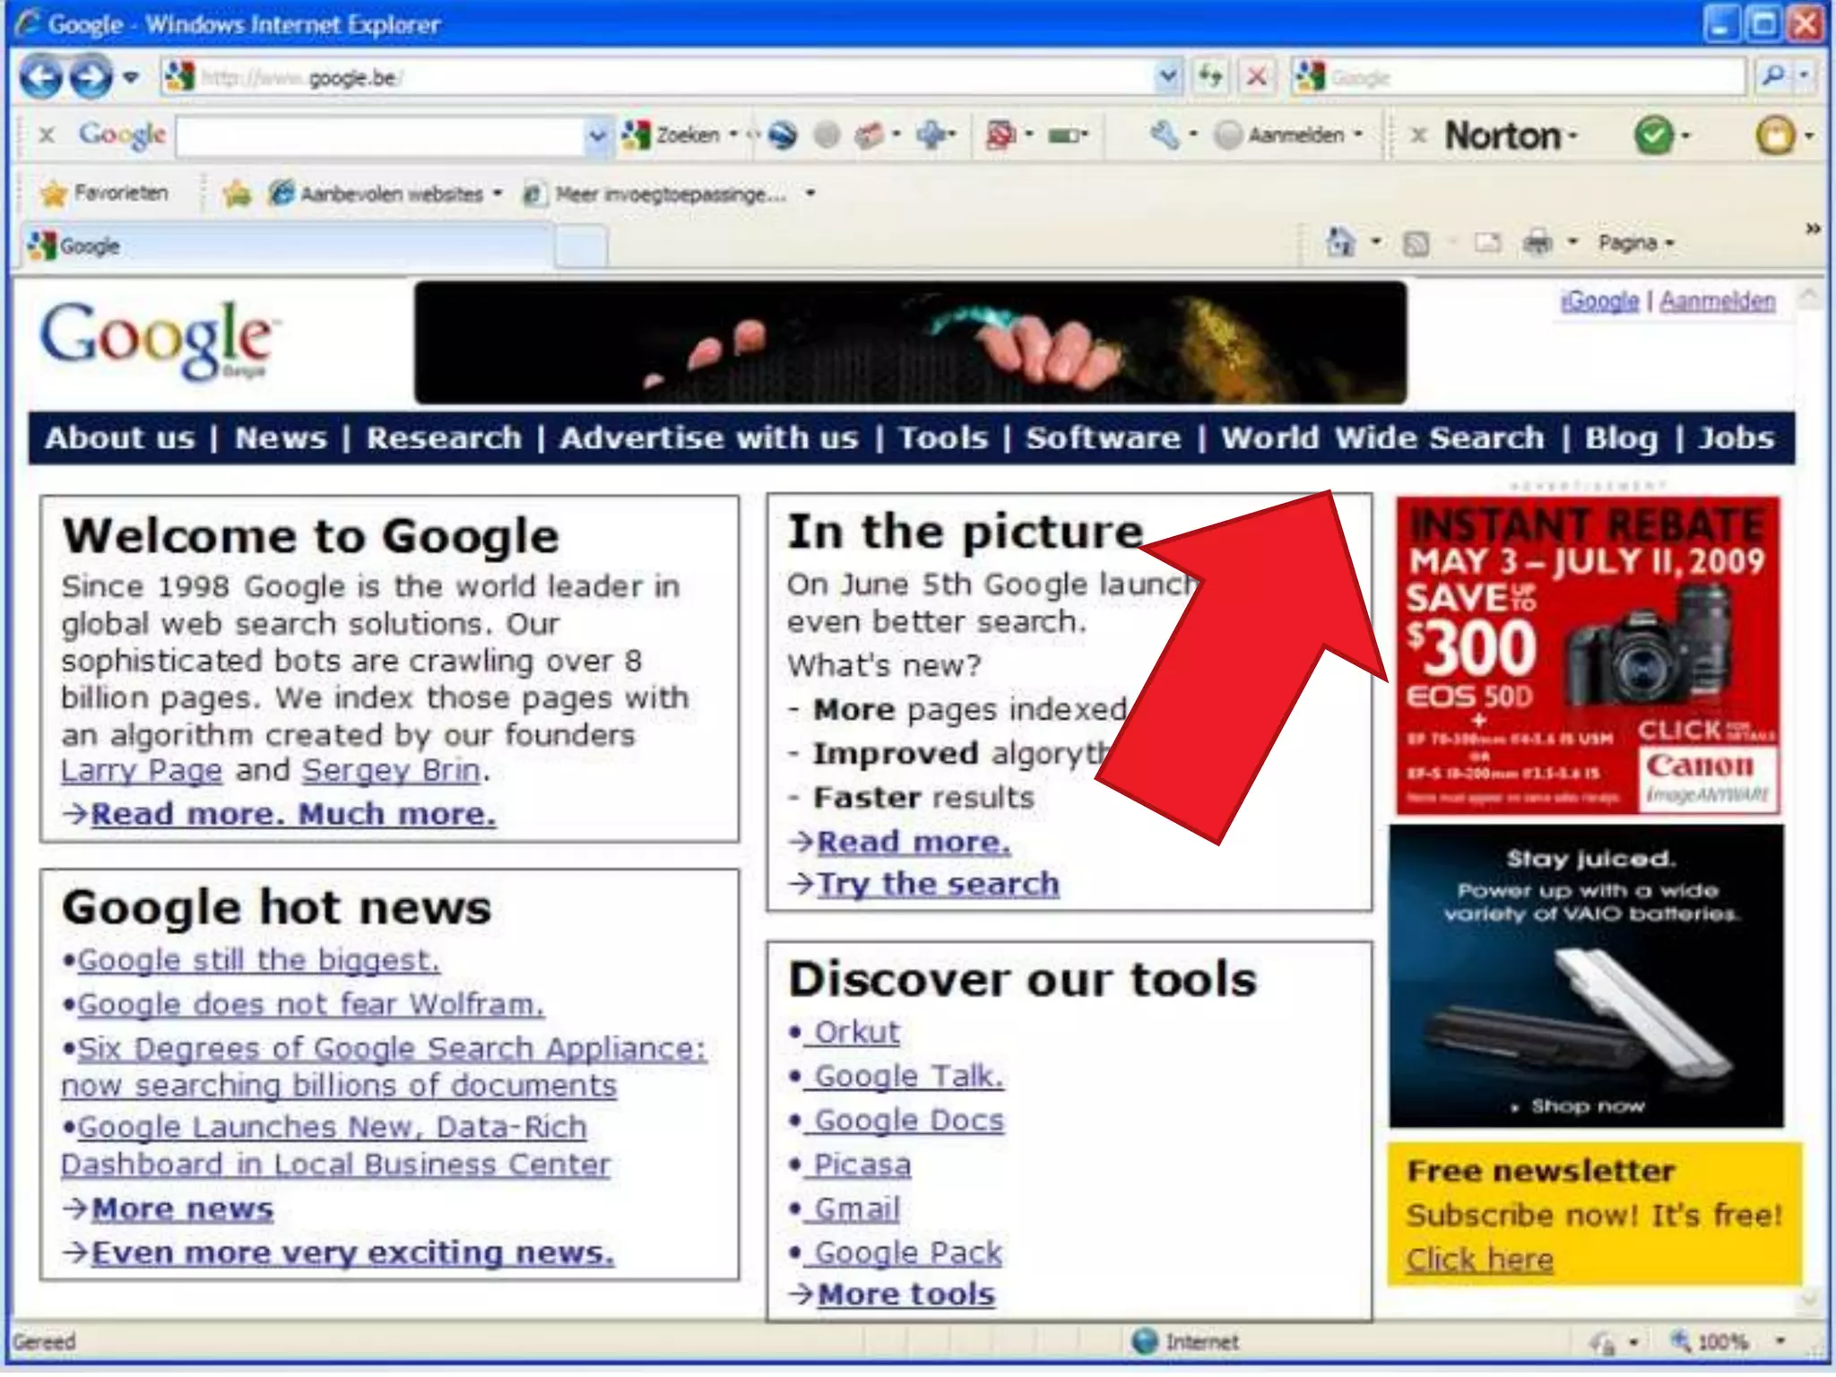This screenshot has height=1377, width=1836.
Task: Open the Zoeken dropdown on Google Toolbar
Action: point(733,135)
